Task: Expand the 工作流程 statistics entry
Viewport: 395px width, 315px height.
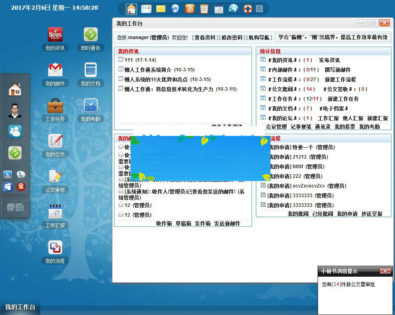Action: click(x=262, y=79)
